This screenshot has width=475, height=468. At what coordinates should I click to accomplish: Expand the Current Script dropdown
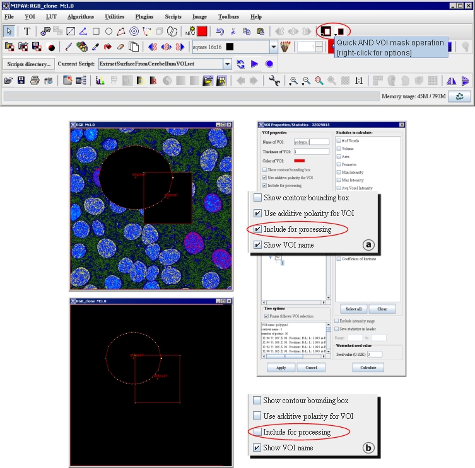point(227,64)
